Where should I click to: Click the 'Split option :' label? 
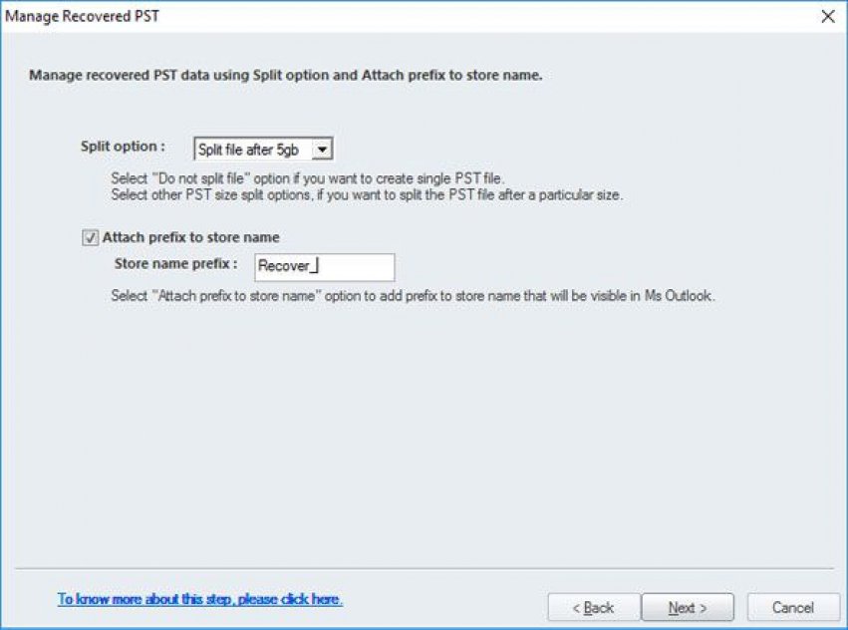tap(123, 147)
